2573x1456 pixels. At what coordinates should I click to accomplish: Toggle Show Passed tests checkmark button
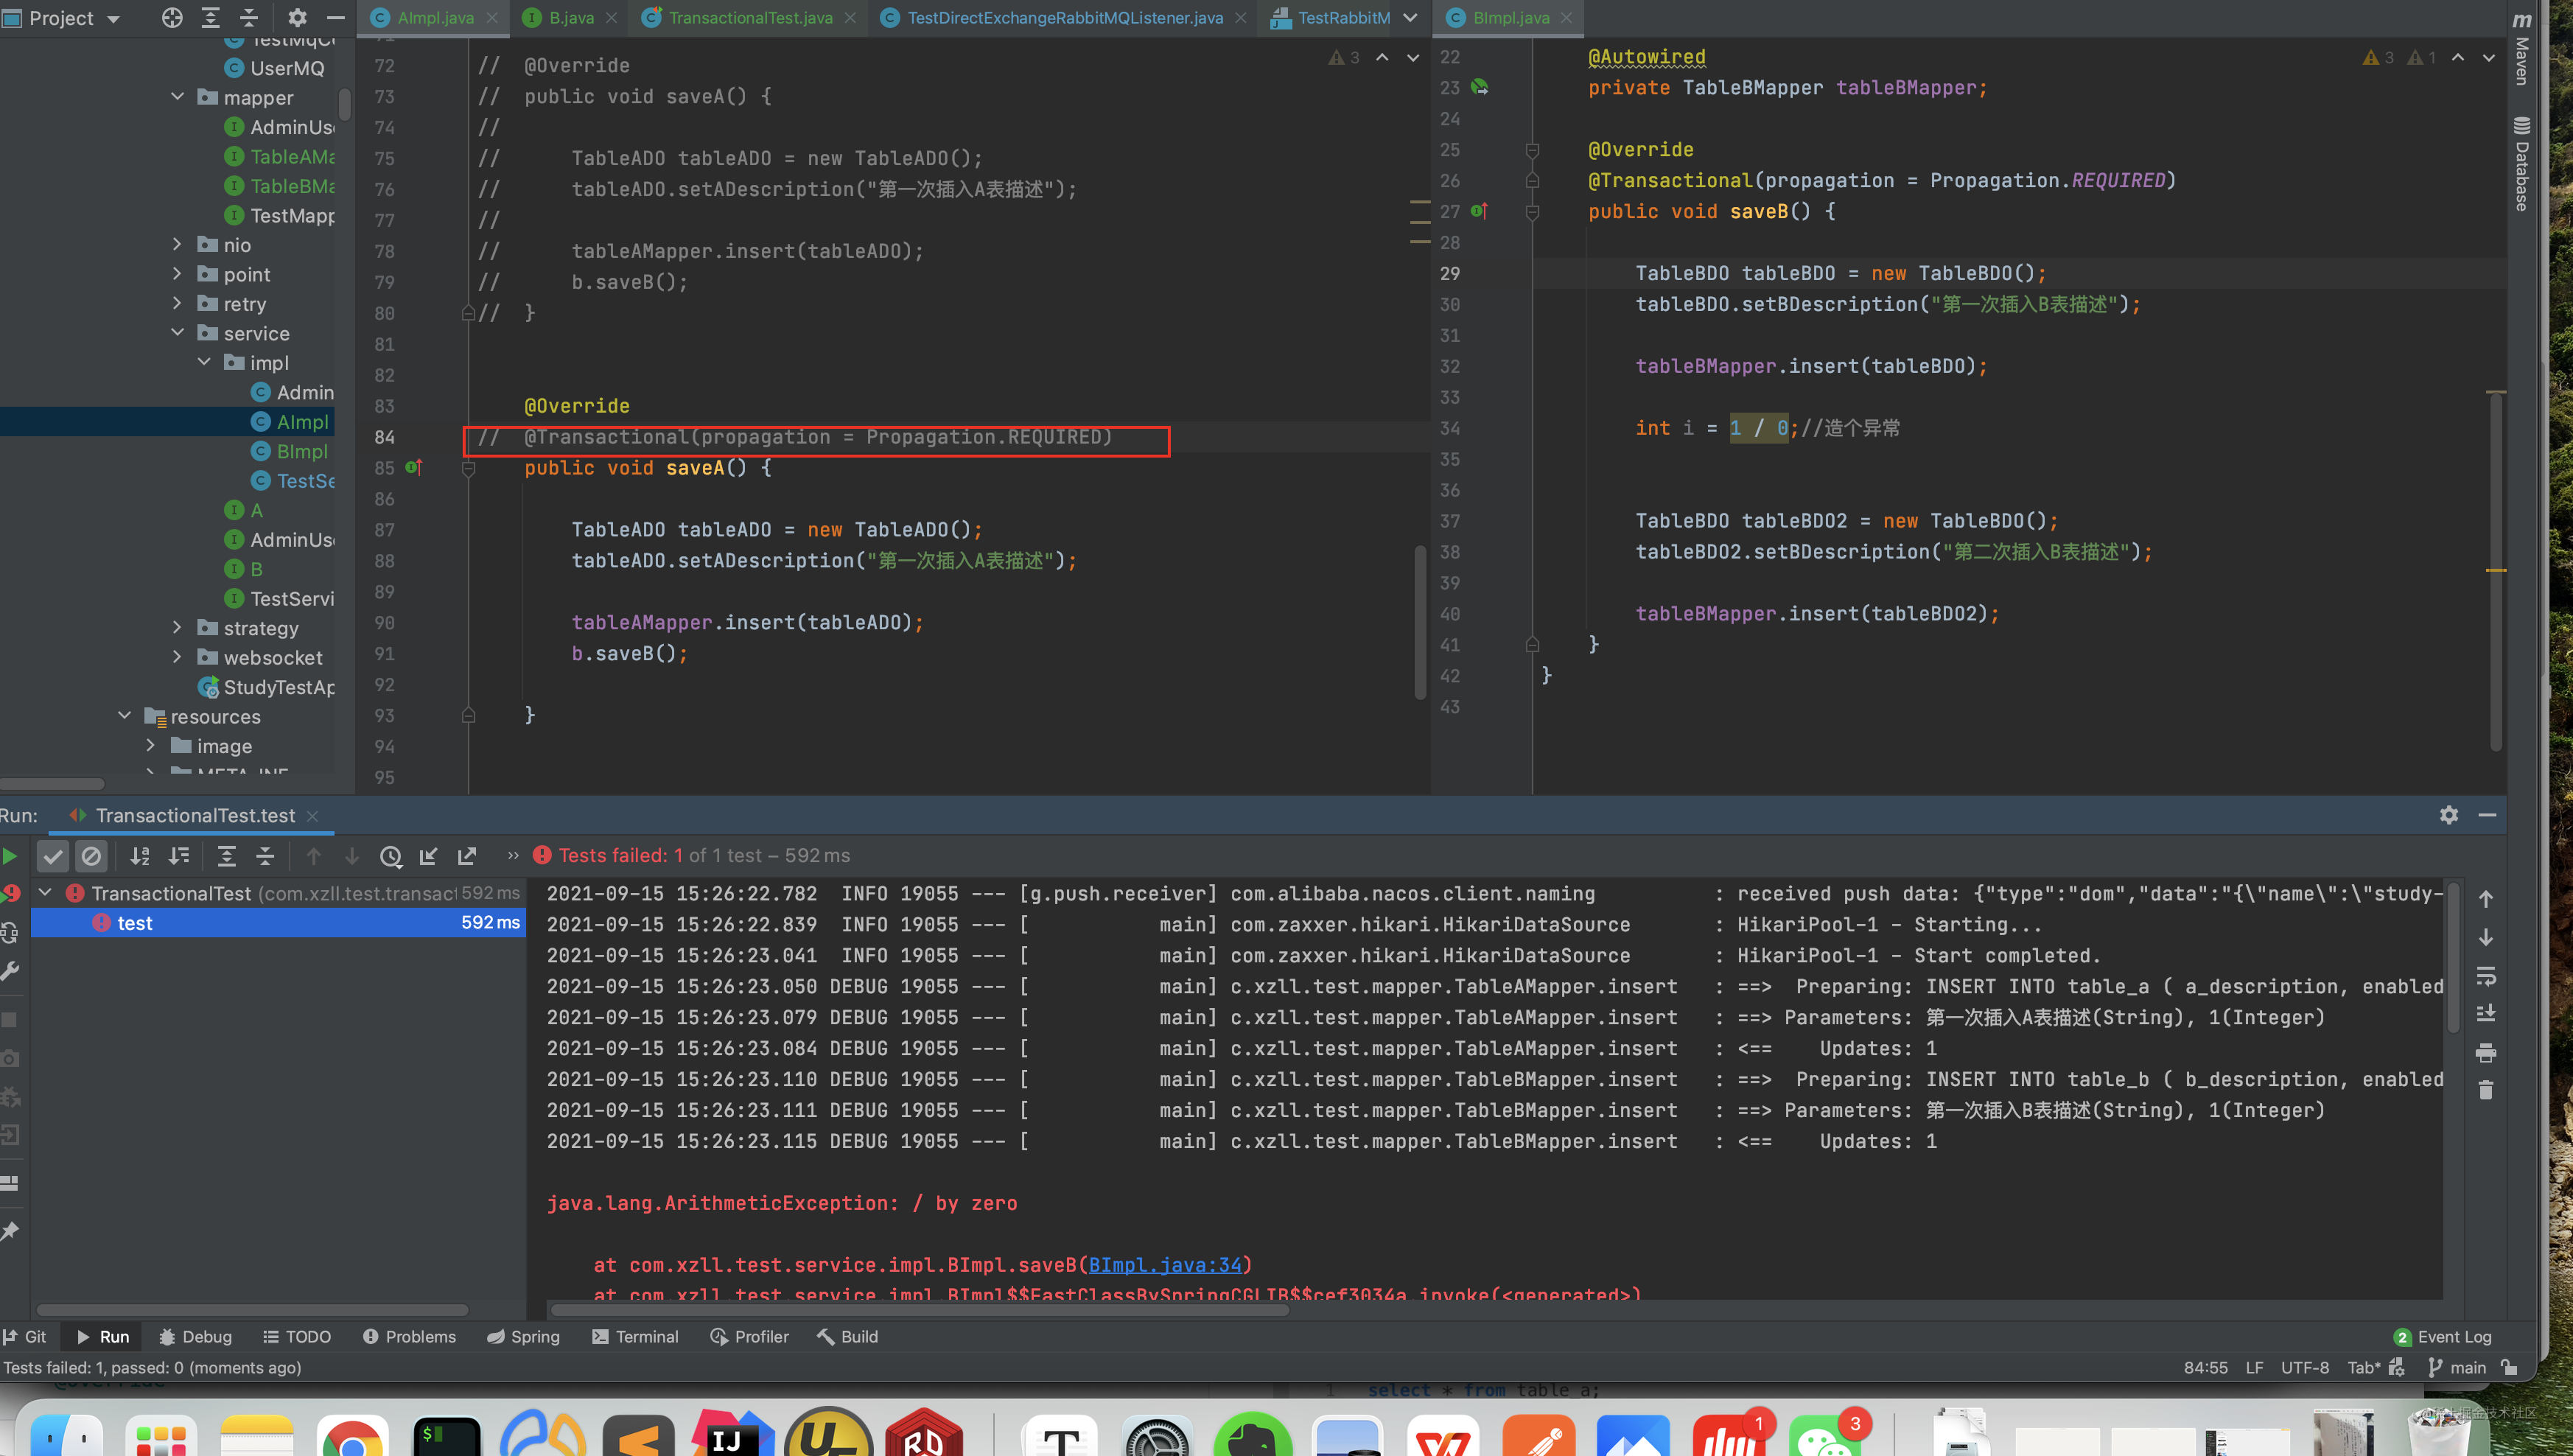53,856
